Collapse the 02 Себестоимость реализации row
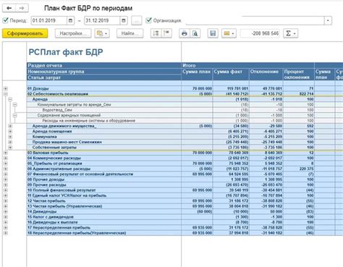The width and height of the screenshot is (343, 267). (5, 94)
